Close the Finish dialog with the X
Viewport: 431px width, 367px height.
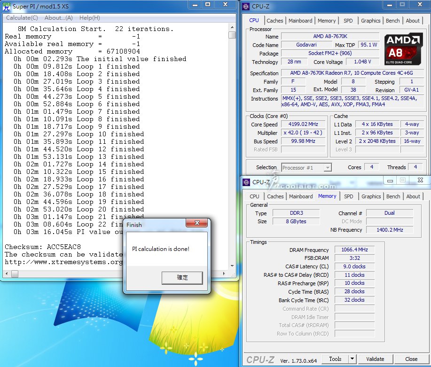coord(197,223)
